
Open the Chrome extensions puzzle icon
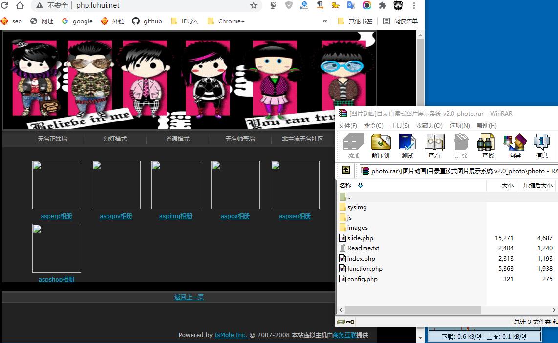coord(383,5)
